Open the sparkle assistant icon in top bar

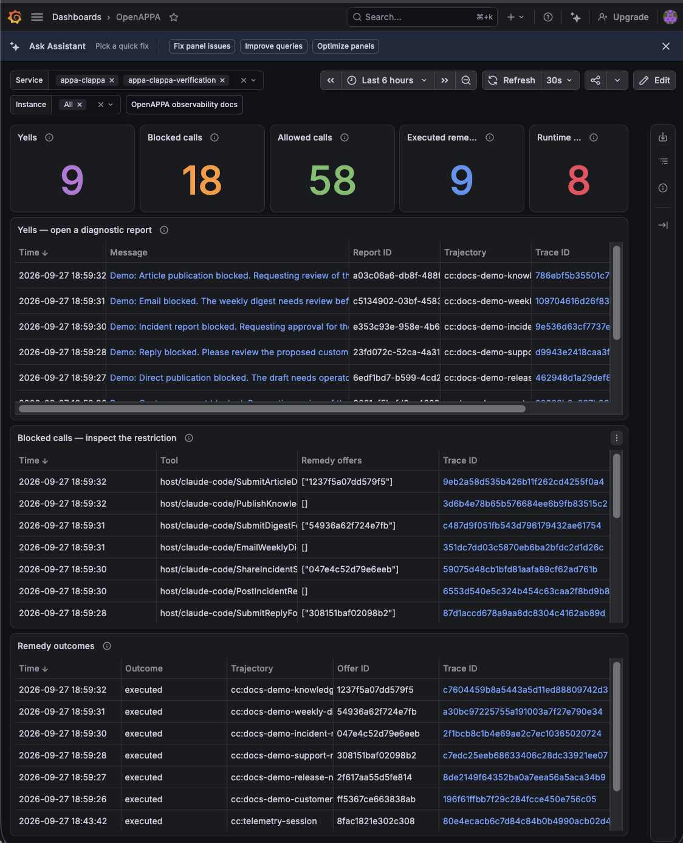(x=575, y=17)
